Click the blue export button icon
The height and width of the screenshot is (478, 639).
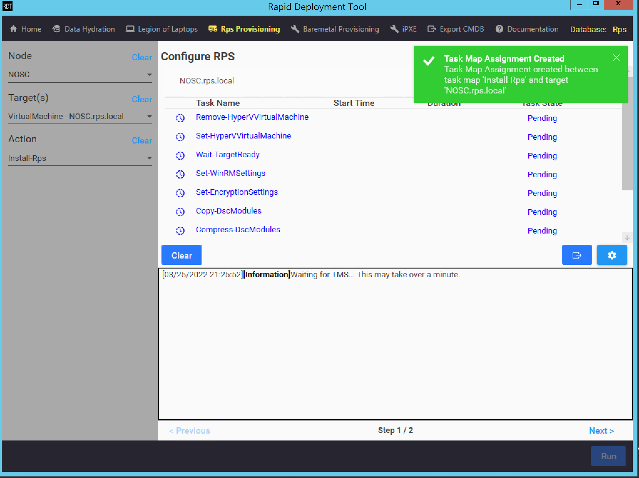point(577,255)
